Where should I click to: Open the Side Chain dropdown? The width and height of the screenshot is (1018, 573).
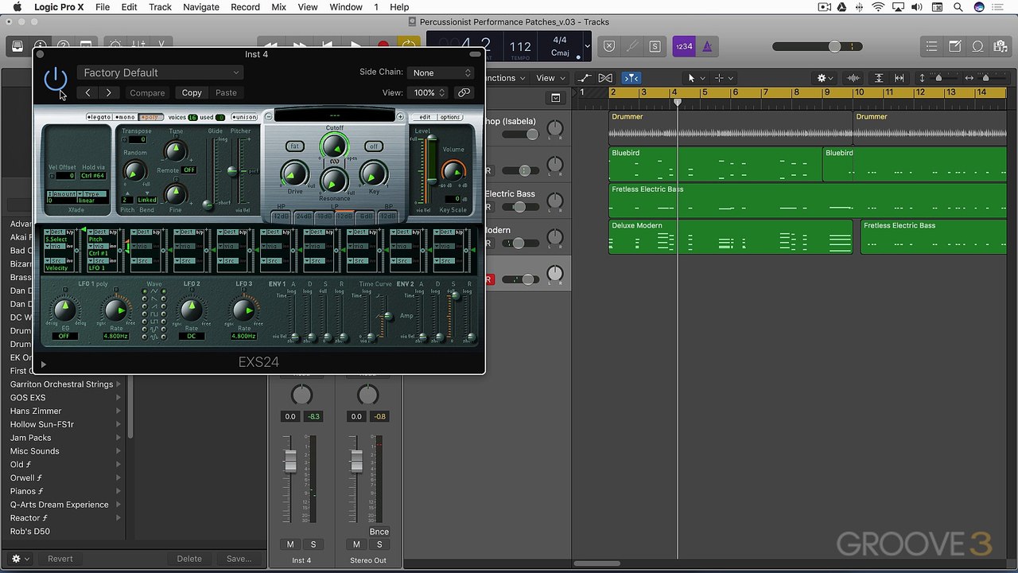click(441, 72)
